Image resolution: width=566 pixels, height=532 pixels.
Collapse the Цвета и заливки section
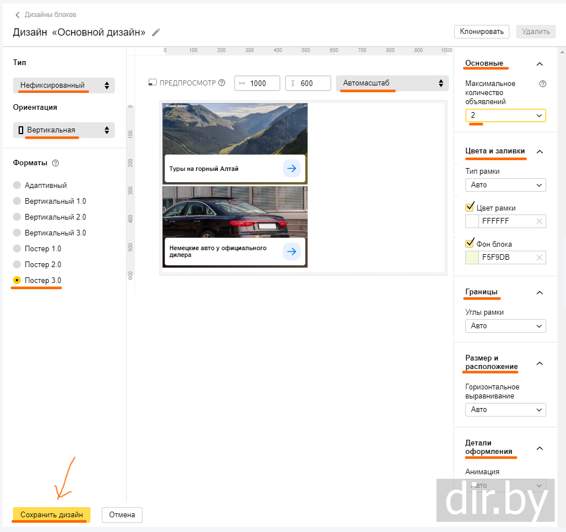(539, 152)
